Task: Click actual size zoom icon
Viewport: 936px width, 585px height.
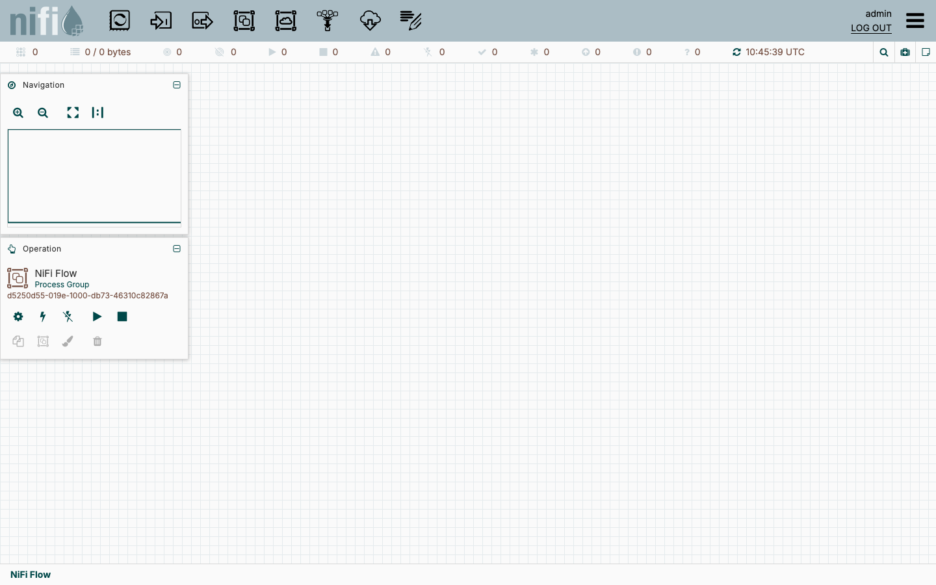Action: [97, 113]
